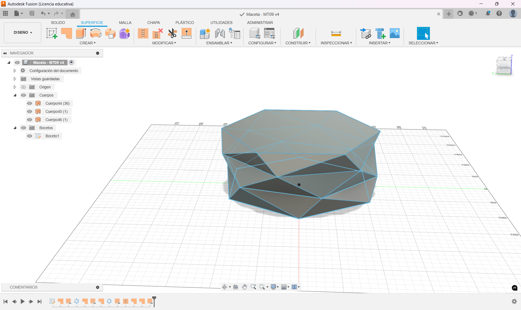Image resolution: width=521 pixels, height=310 pixels.
Task: Select the Pan hand tool
Action: click(244, 287)
